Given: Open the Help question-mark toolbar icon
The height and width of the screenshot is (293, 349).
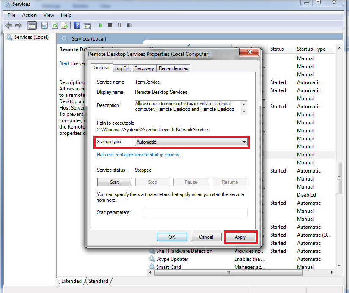Looking at the screenshot, I should (77, 26).
